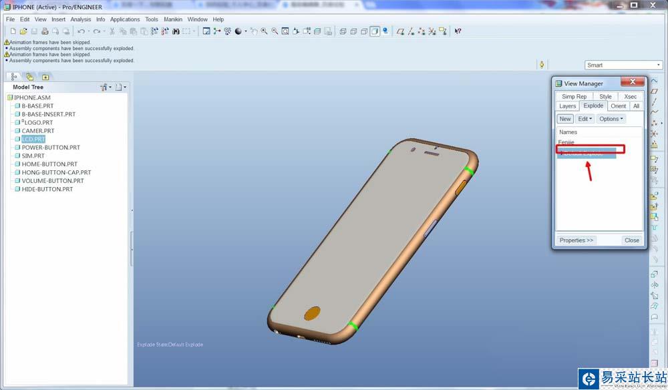The height and width of the screenshot is (390, 668).
Task: Switch to All tab in View Manager
Action: tap(636, 106)
